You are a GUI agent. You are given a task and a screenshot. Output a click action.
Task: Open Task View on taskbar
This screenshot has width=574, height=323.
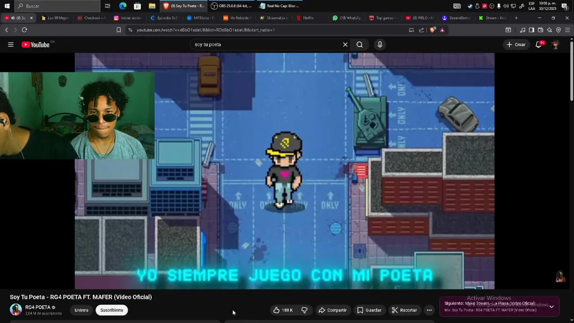tap(108, 6)
